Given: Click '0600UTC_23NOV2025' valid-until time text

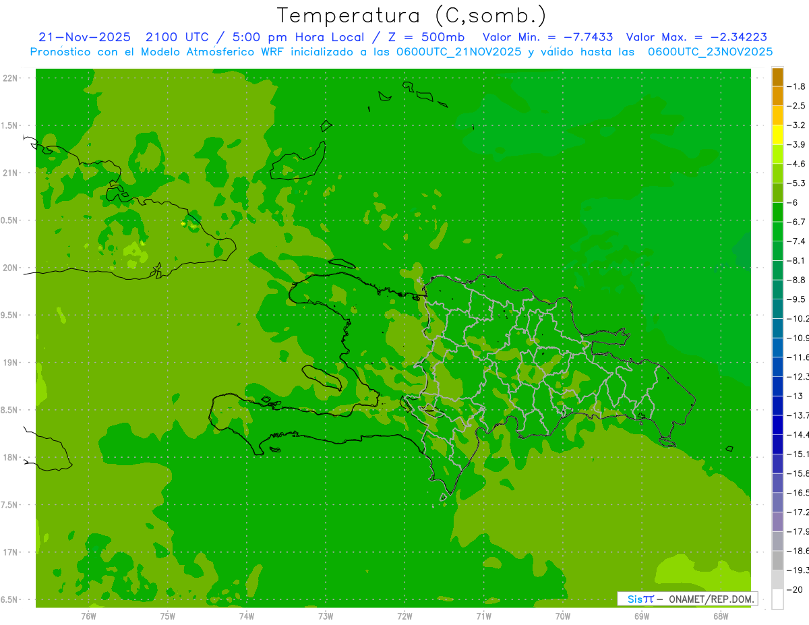Looking at the screenshot, I should coord(710,52).
